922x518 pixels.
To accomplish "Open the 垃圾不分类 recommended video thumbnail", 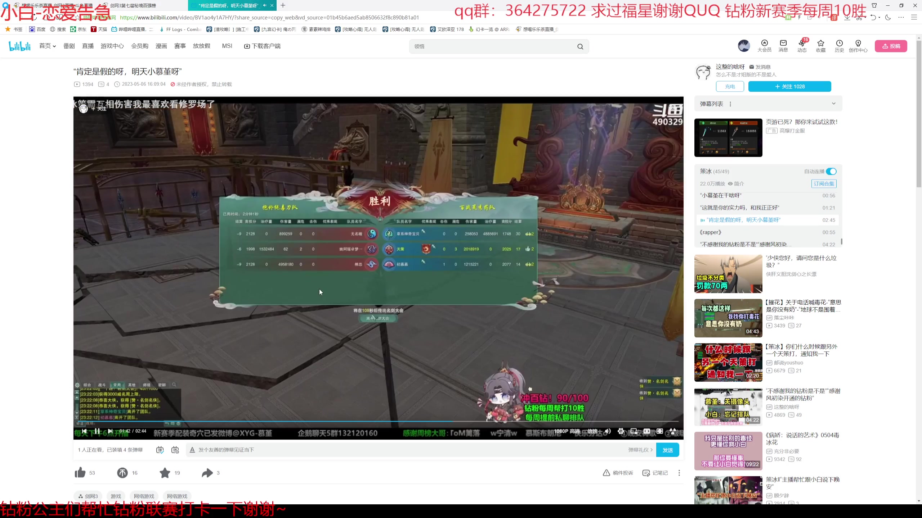I will pos(728,274).
